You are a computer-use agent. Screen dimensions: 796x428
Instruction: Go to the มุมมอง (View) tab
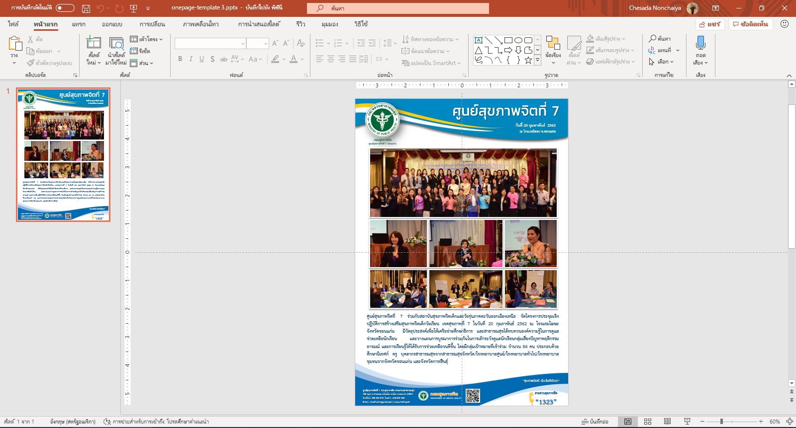pos(330,24)
